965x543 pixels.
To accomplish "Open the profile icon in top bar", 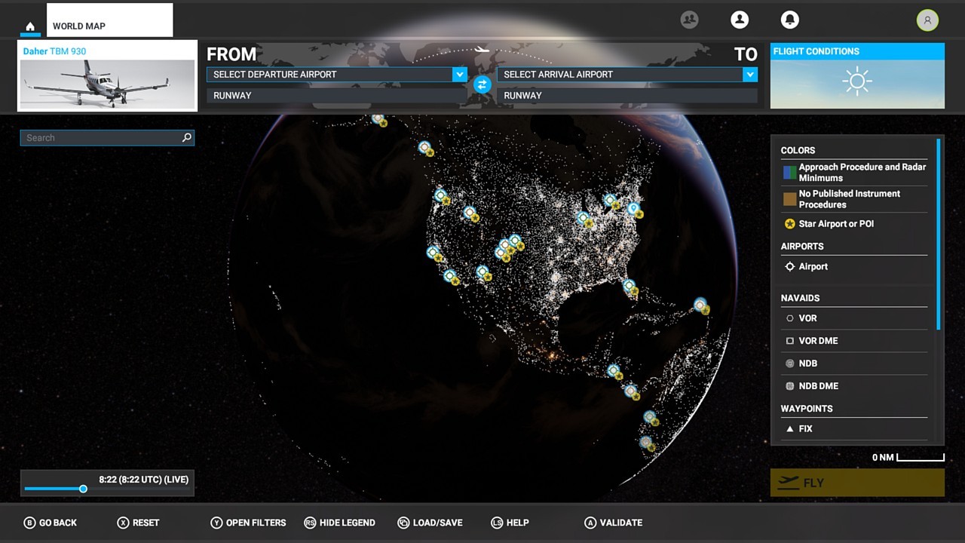I will [x=740, y=20].
